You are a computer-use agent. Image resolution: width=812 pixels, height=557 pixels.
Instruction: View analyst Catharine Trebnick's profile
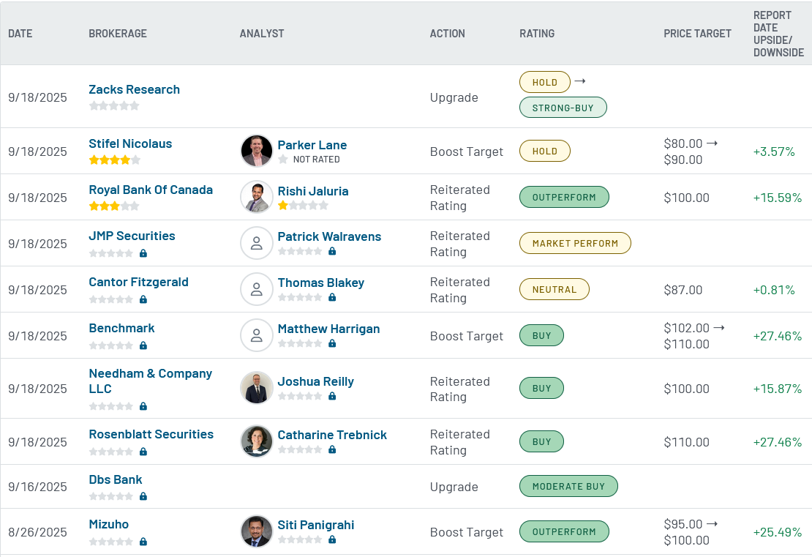click(x=332, y=435)
